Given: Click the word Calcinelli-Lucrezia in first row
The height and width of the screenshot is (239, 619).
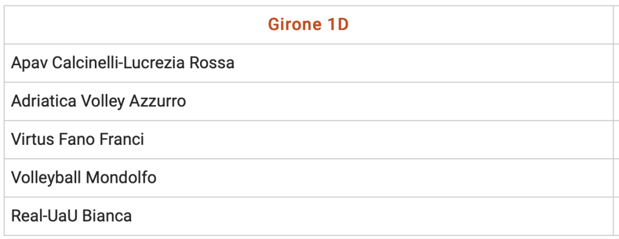Looking at the screenshot, I should (119, 63).
